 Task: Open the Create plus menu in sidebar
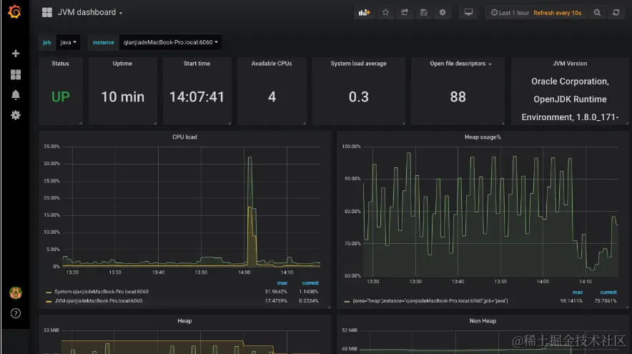(15, 53)
